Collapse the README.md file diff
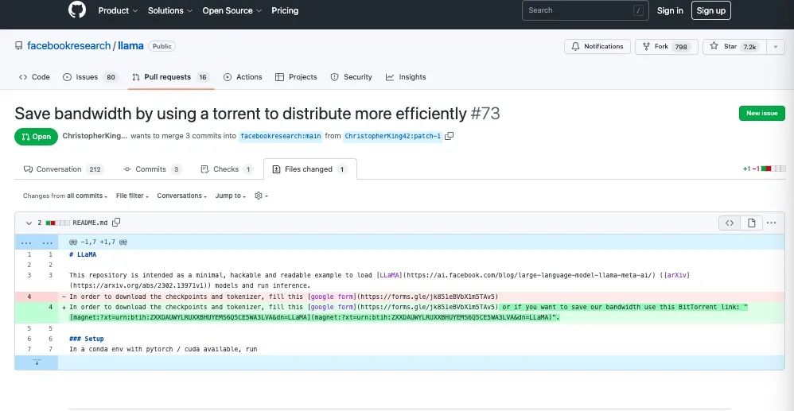Screen dimensions: 794x411 point(29,223)
